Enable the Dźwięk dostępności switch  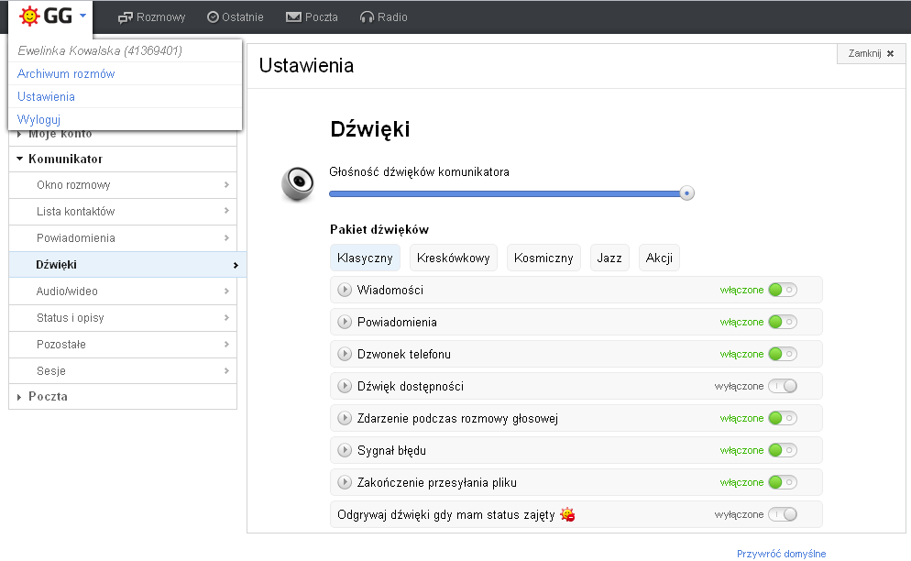(x=785, y=386)
